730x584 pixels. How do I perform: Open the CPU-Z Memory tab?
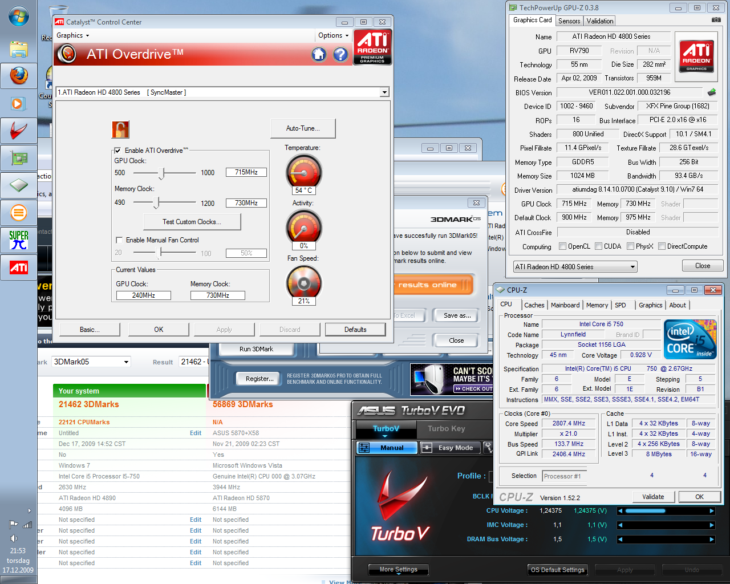click(x=597, y=305)
